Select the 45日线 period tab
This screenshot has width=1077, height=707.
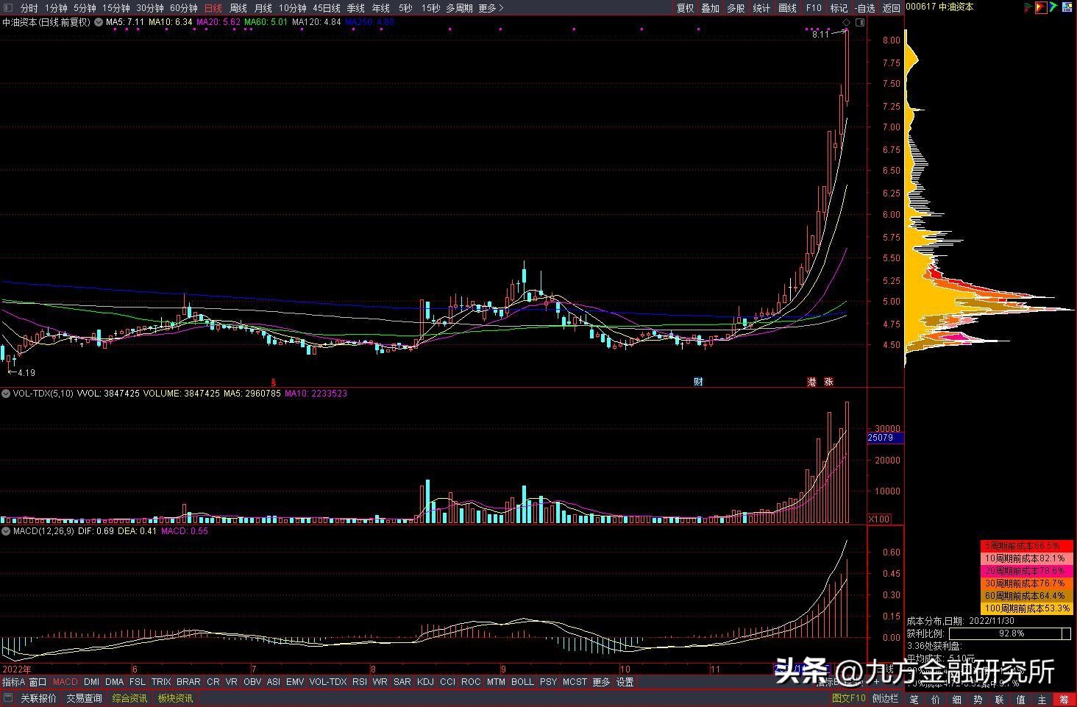[x=326, y=8]
